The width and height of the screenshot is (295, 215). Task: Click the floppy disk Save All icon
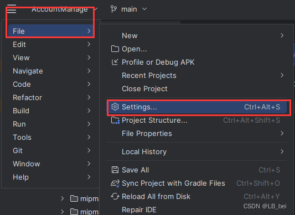click(x=115, y=170)
